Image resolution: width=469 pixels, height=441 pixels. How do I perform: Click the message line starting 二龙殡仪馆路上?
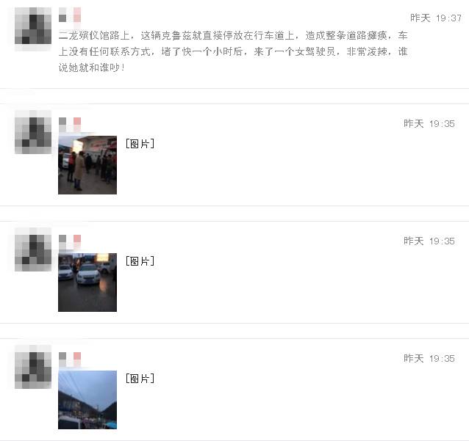click(233, 35)
